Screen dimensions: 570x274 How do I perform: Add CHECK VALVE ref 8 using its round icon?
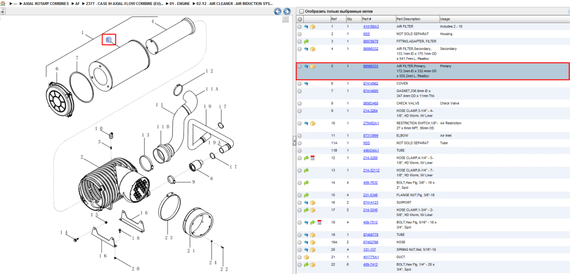[300, 103]
